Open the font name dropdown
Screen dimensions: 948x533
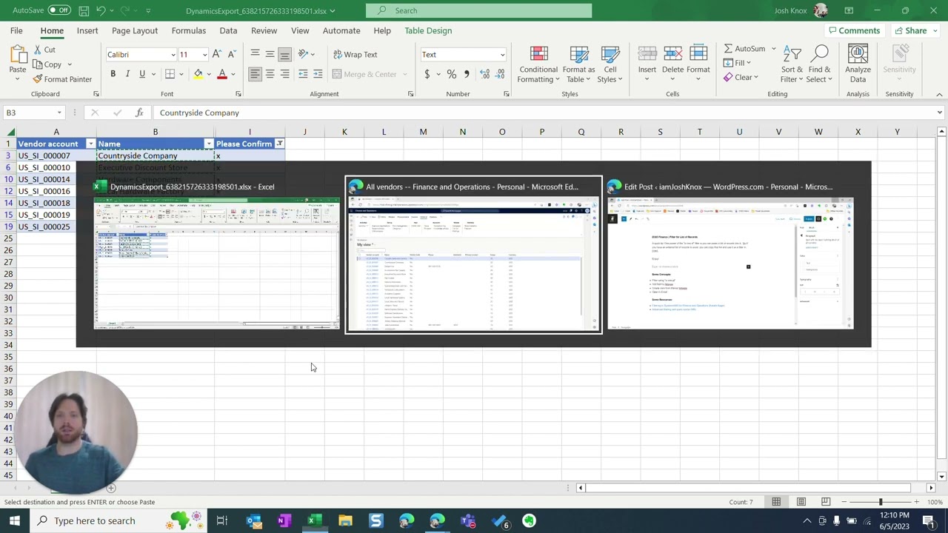pyautogui.click(x=173, y=55)
